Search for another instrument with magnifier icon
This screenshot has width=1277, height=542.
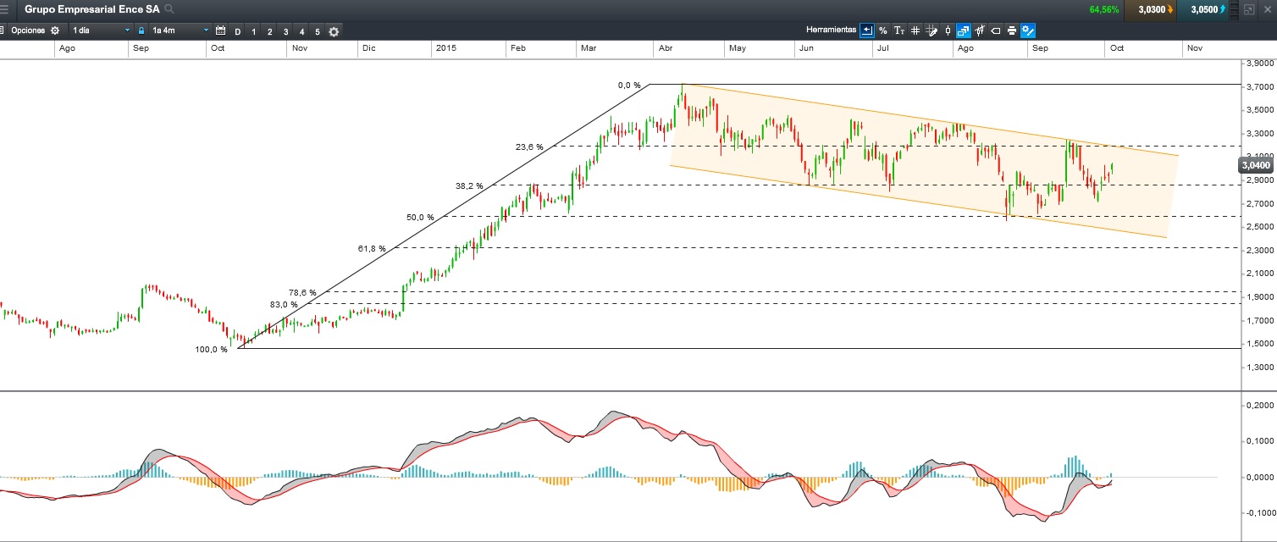click(x=169, y=9)
